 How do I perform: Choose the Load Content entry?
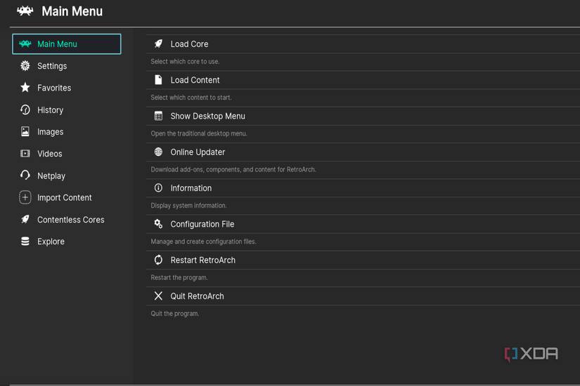pyautogui.click(x=363, y=80)
